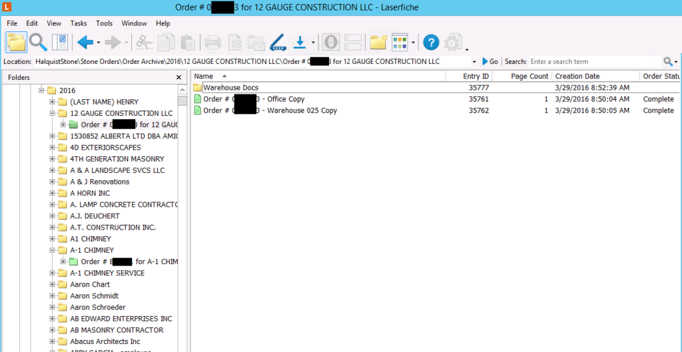Open the Edit menu

32,23
